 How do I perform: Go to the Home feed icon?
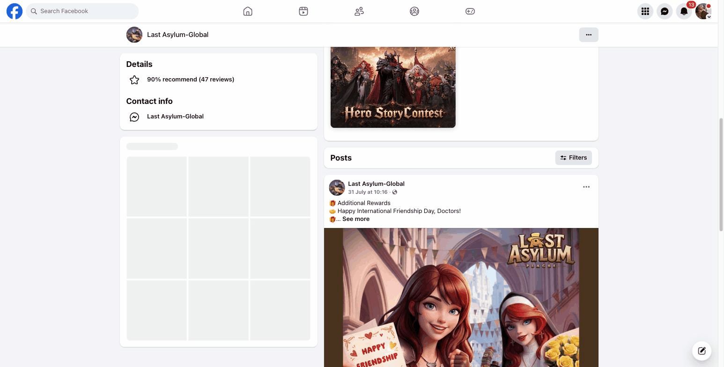click(x=248, y=11)
